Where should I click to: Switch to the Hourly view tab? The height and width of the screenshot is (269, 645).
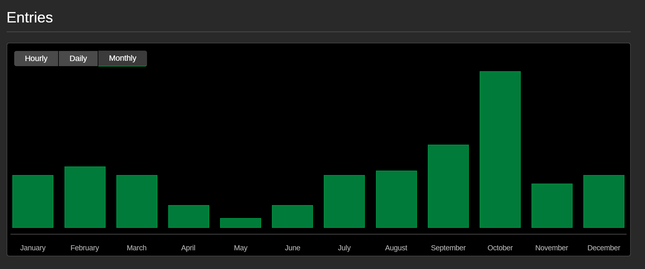(36, 59)
